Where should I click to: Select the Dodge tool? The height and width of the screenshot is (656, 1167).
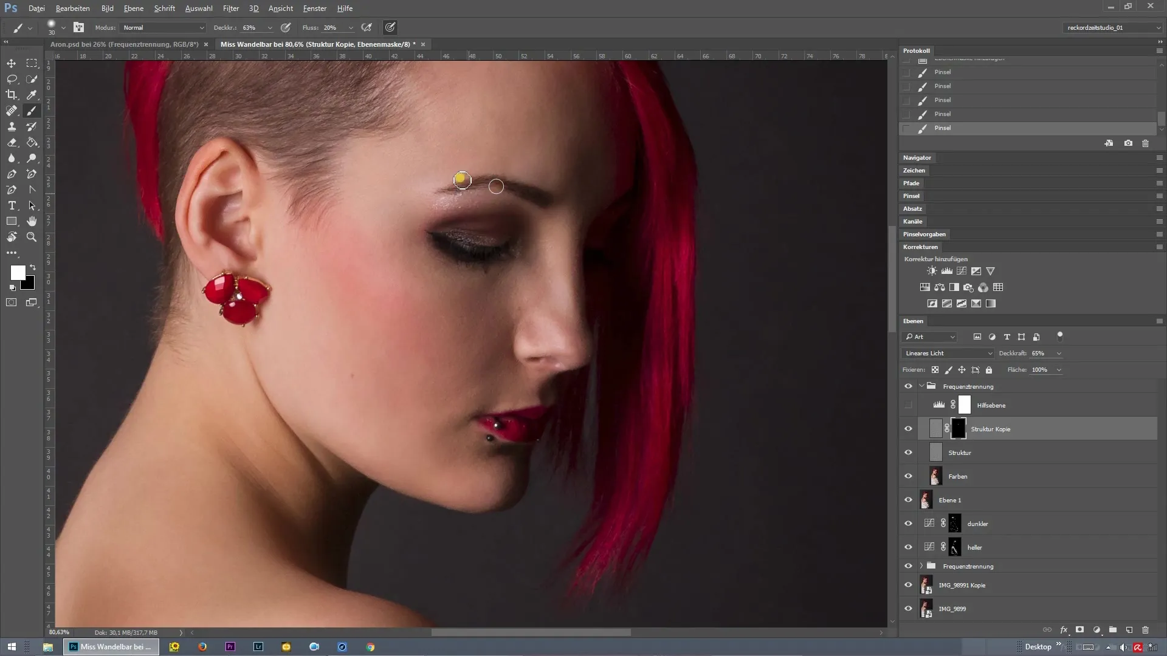tap(32, 158)
